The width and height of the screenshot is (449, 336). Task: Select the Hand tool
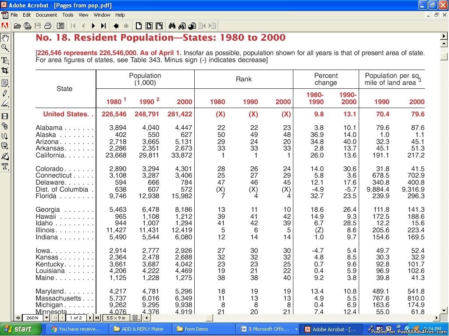point(5,38)
